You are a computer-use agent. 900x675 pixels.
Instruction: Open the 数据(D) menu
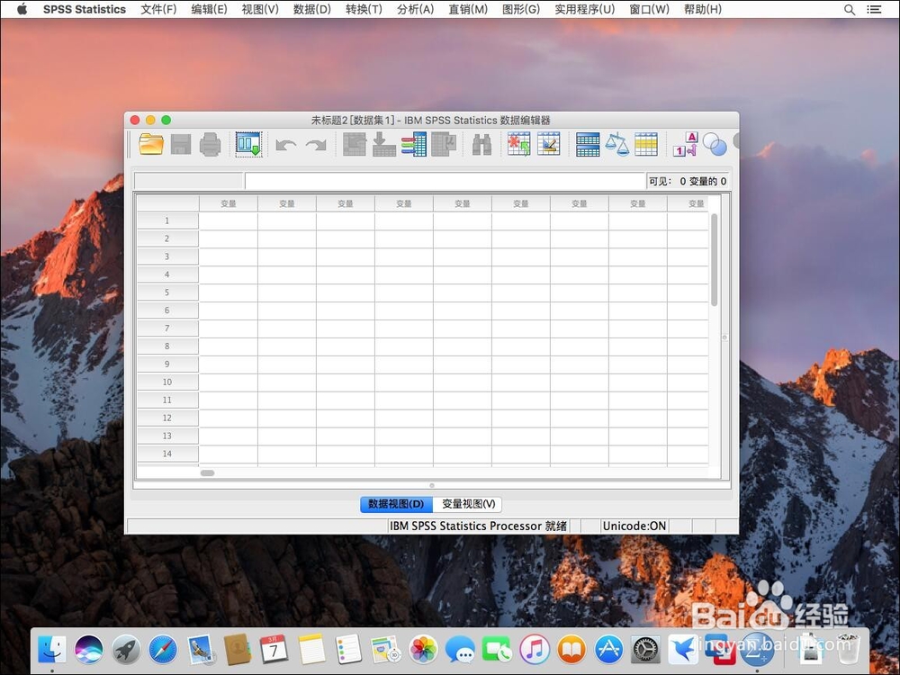pos(311,9)
